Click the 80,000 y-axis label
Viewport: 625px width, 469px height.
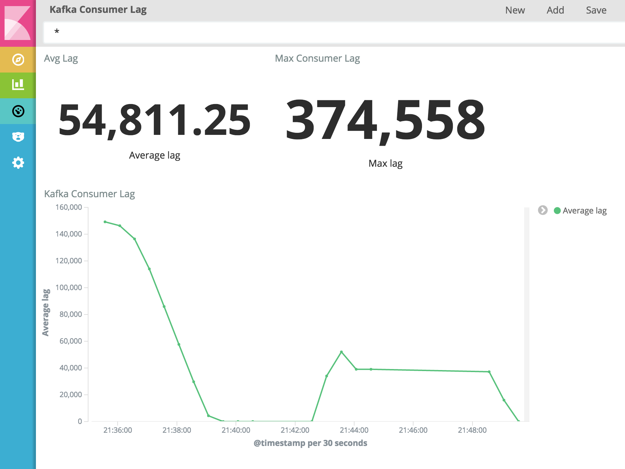(71, 314)
